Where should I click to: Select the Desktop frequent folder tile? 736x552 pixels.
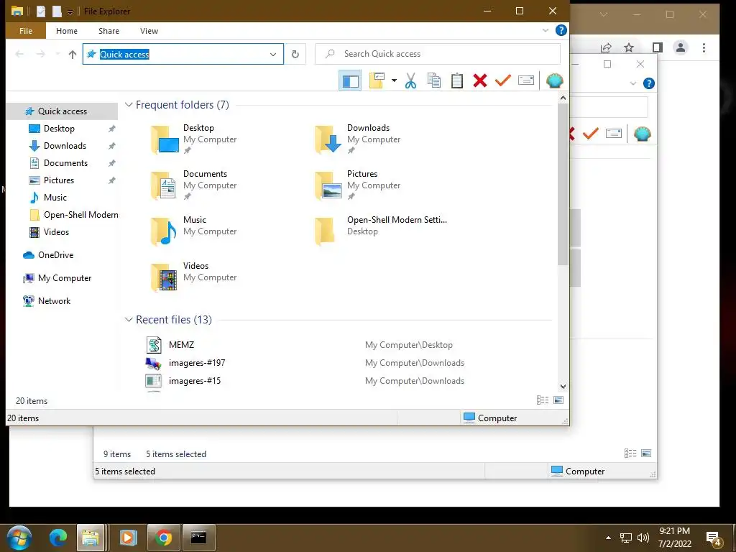pos(194,139)
